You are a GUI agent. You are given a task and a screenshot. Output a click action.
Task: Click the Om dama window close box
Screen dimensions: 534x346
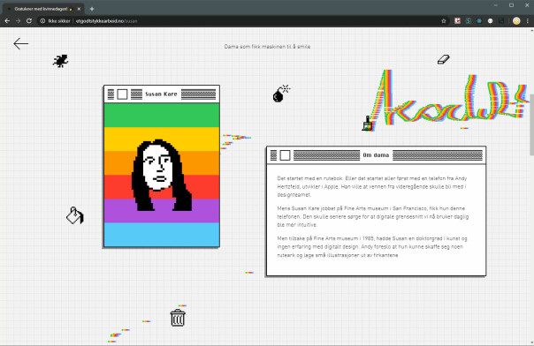click(285, 155)
